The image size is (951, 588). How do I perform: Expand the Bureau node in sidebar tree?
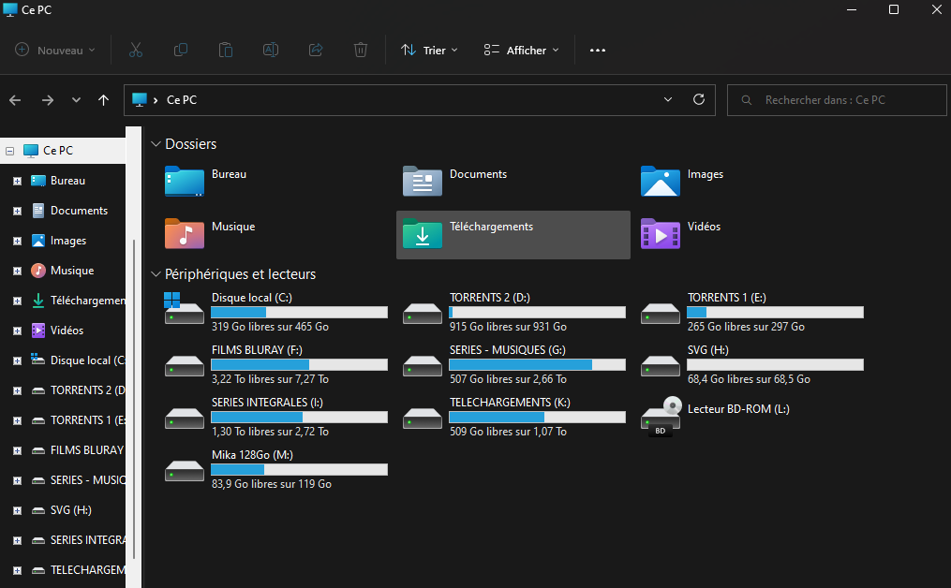click(17, 181)
